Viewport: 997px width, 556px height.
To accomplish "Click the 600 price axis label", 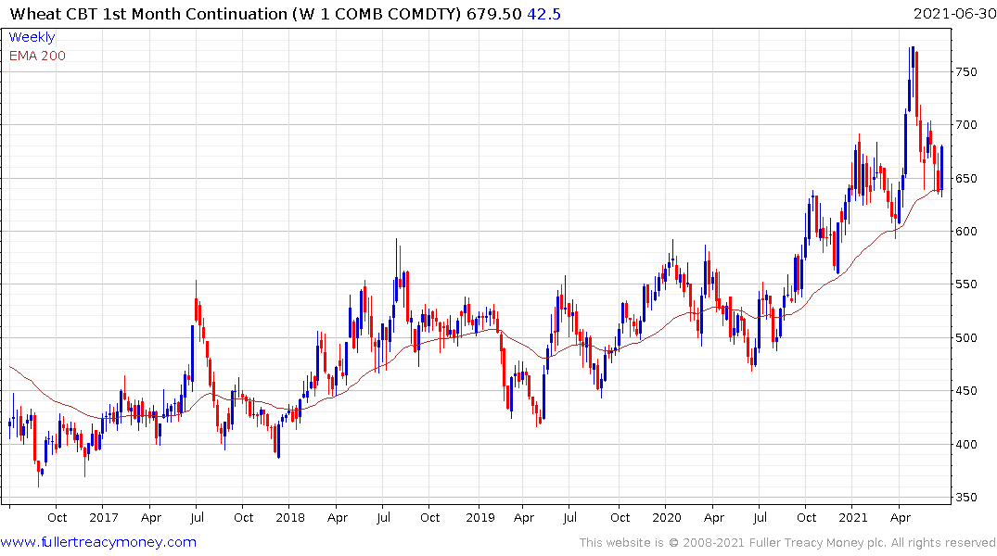I will [x=965, y=232].
